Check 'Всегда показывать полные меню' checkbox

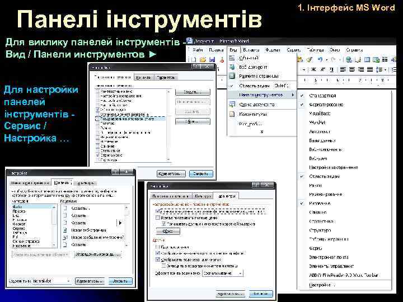(x=158, y=218)
